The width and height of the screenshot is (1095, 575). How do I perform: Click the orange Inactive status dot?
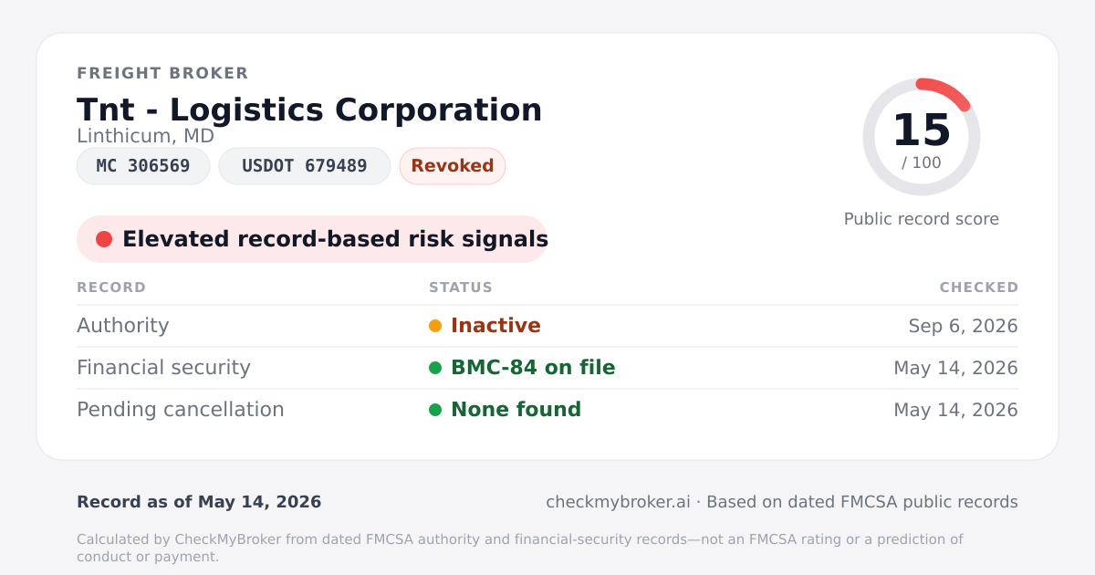[x=435, y=326]
